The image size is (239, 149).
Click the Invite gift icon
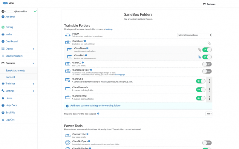coord(3,34)
